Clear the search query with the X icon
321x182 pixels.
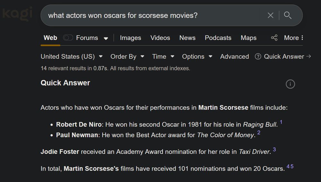click(270, 15)
